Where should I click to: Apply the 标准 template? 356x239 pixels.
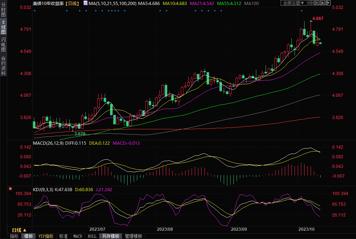point(63,236)
